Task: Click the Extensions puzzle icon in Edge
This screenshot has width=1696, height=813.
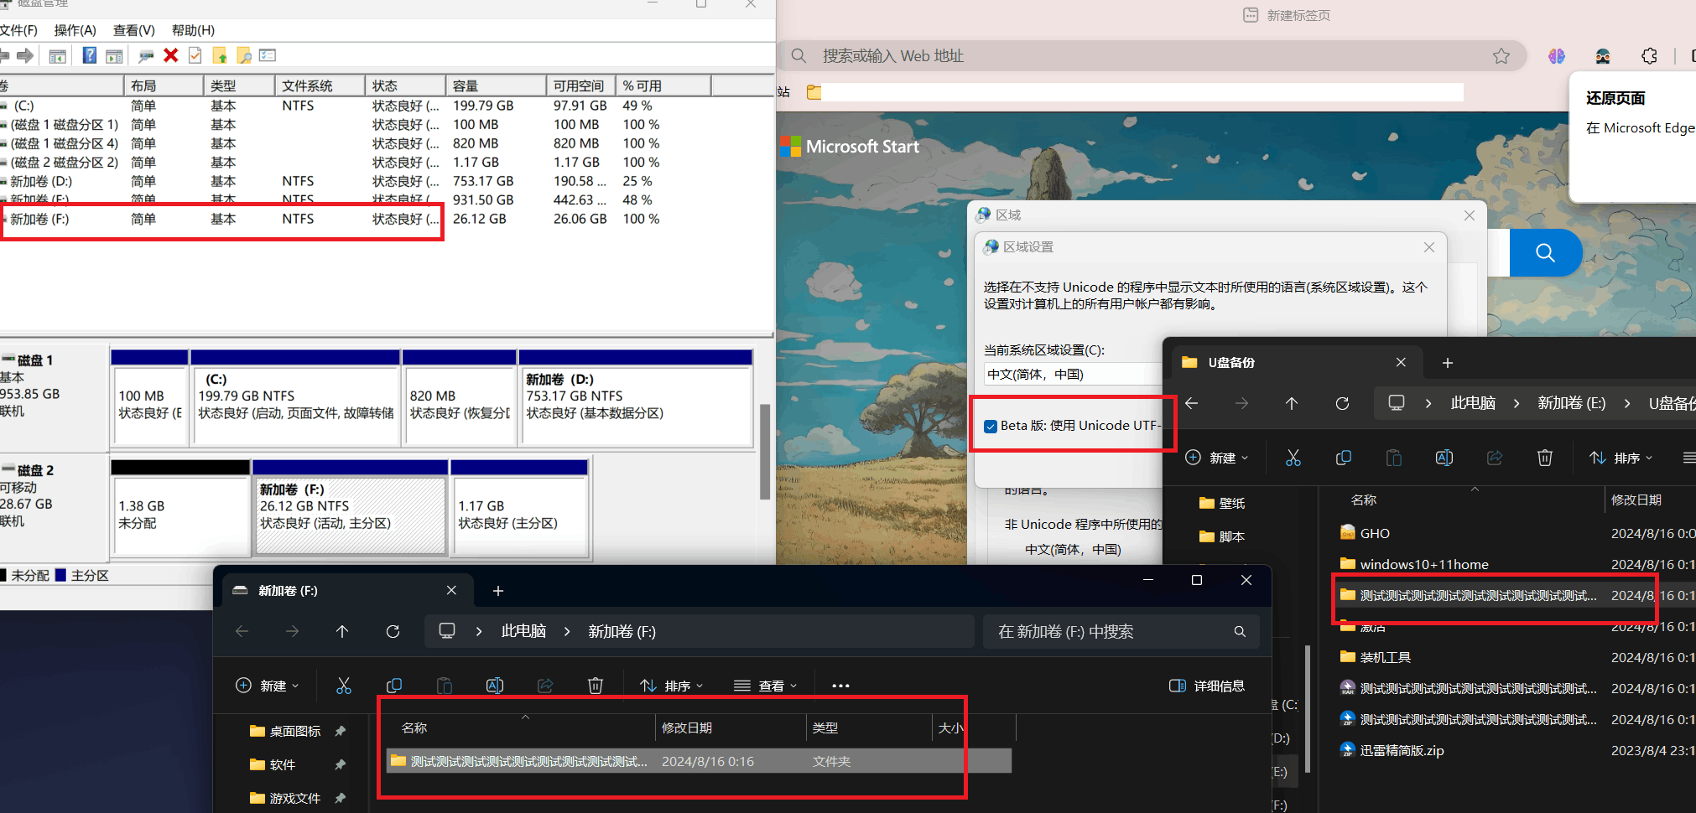Action: [x=1650, y=55]
